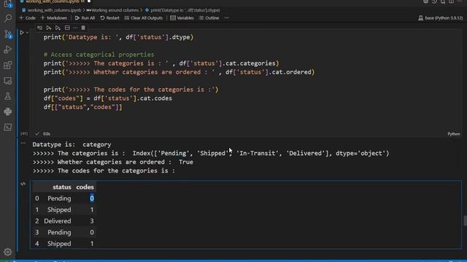Change output presentation with the code icon
The height and width of the screenshot is (262, 467).
click(23, 184)
